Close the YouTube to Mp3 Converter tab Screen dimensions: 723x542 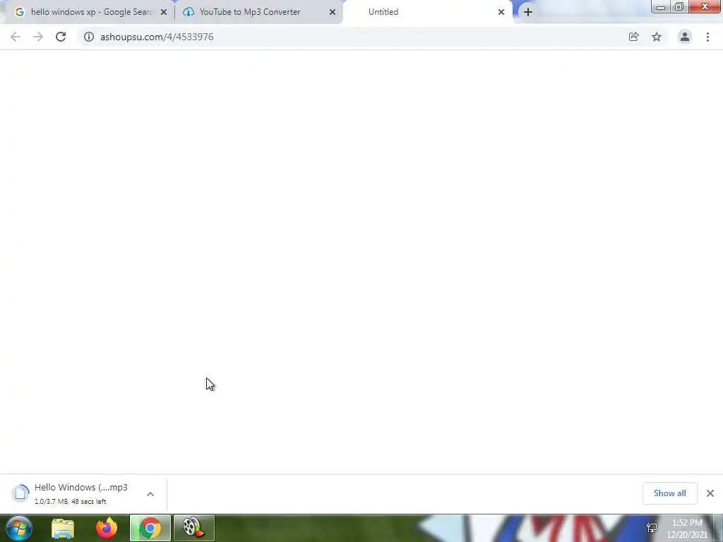pos(333,12)
